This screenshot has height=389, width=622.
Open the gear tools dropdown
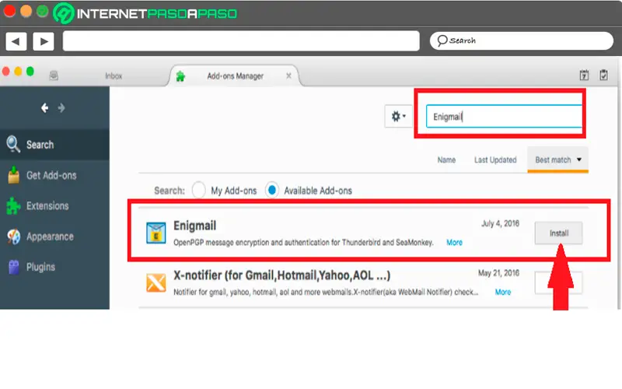[x=398, y=116]
